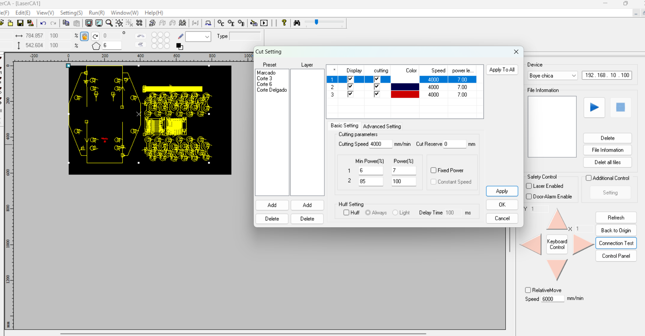
Task: Check the Huff option
Action: point(347,213)
